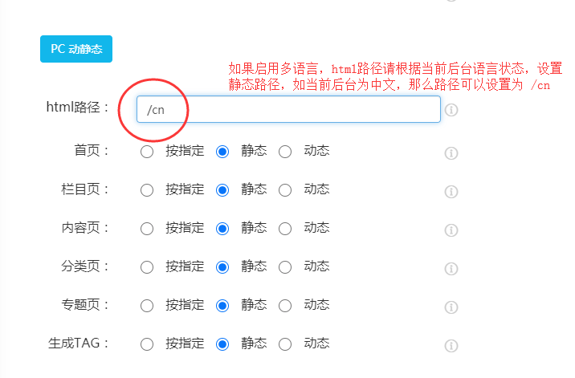Set 内容页 to 动态

(x=285, y=228)
